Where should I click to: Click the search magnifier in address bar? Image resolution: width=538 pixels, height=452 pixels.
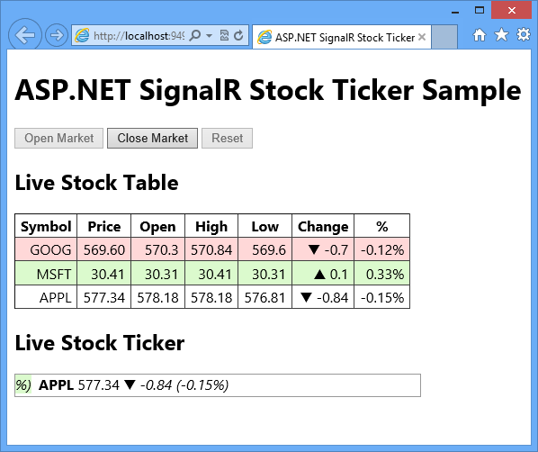tap(195, 35)
